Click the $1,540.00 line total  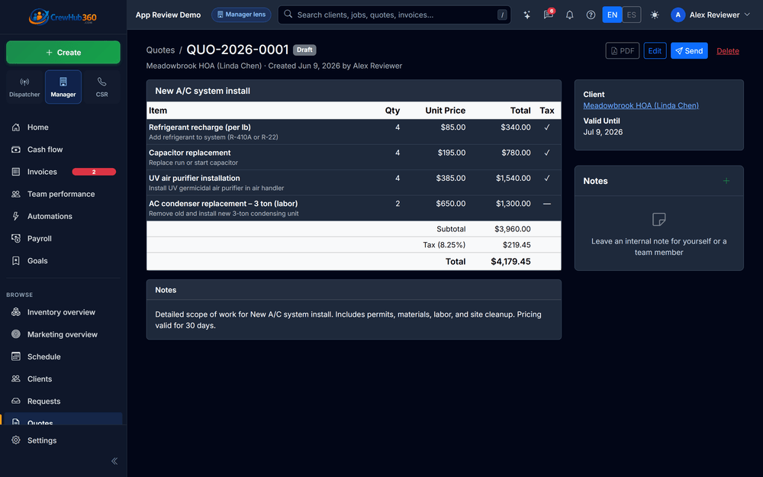(513, 178)
